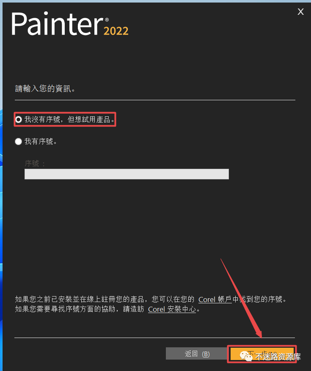This screenshot has height=371, width=311.
Task: Click the red arrow annotation tip
Action: pyautogui.click(x=261, y=337)
